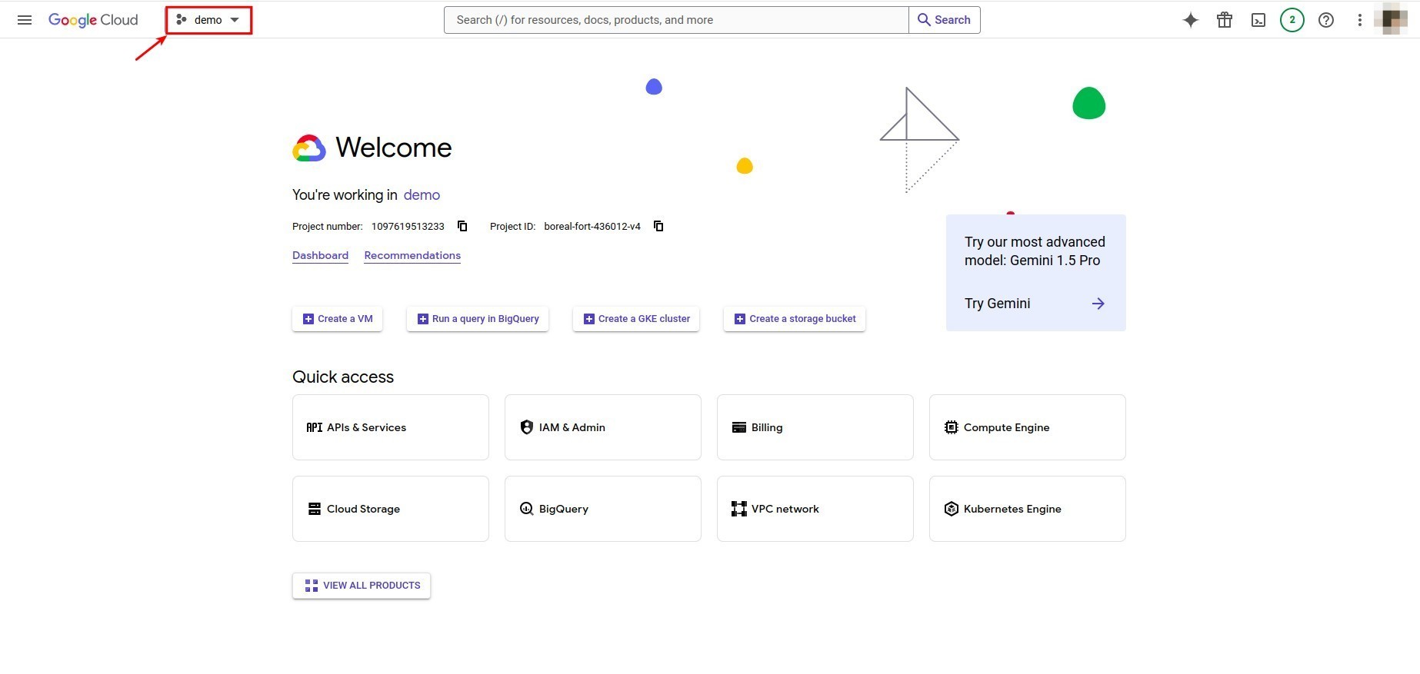Viewport: 1420px width, 674px height.
Task: Open the Kubernetes Engine quick access card
Action: (1027, 509)
